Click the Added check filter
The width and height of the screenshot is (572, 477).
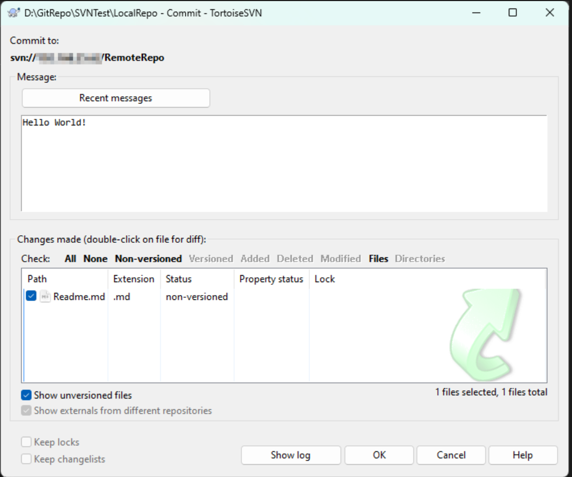255,259
